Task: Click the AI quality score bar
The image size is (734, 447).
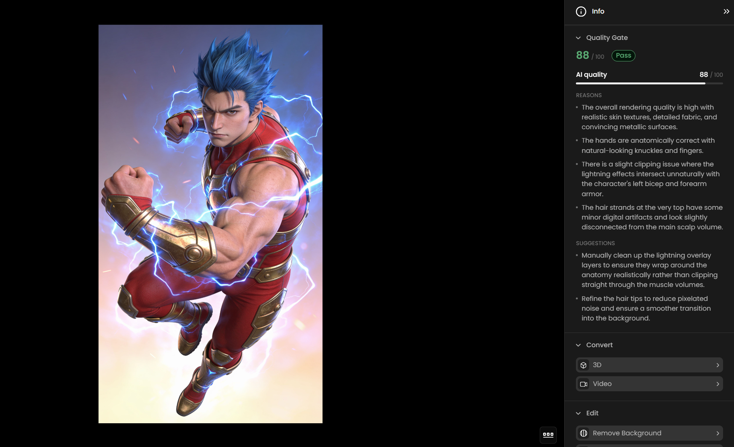Action: [649, 83]
